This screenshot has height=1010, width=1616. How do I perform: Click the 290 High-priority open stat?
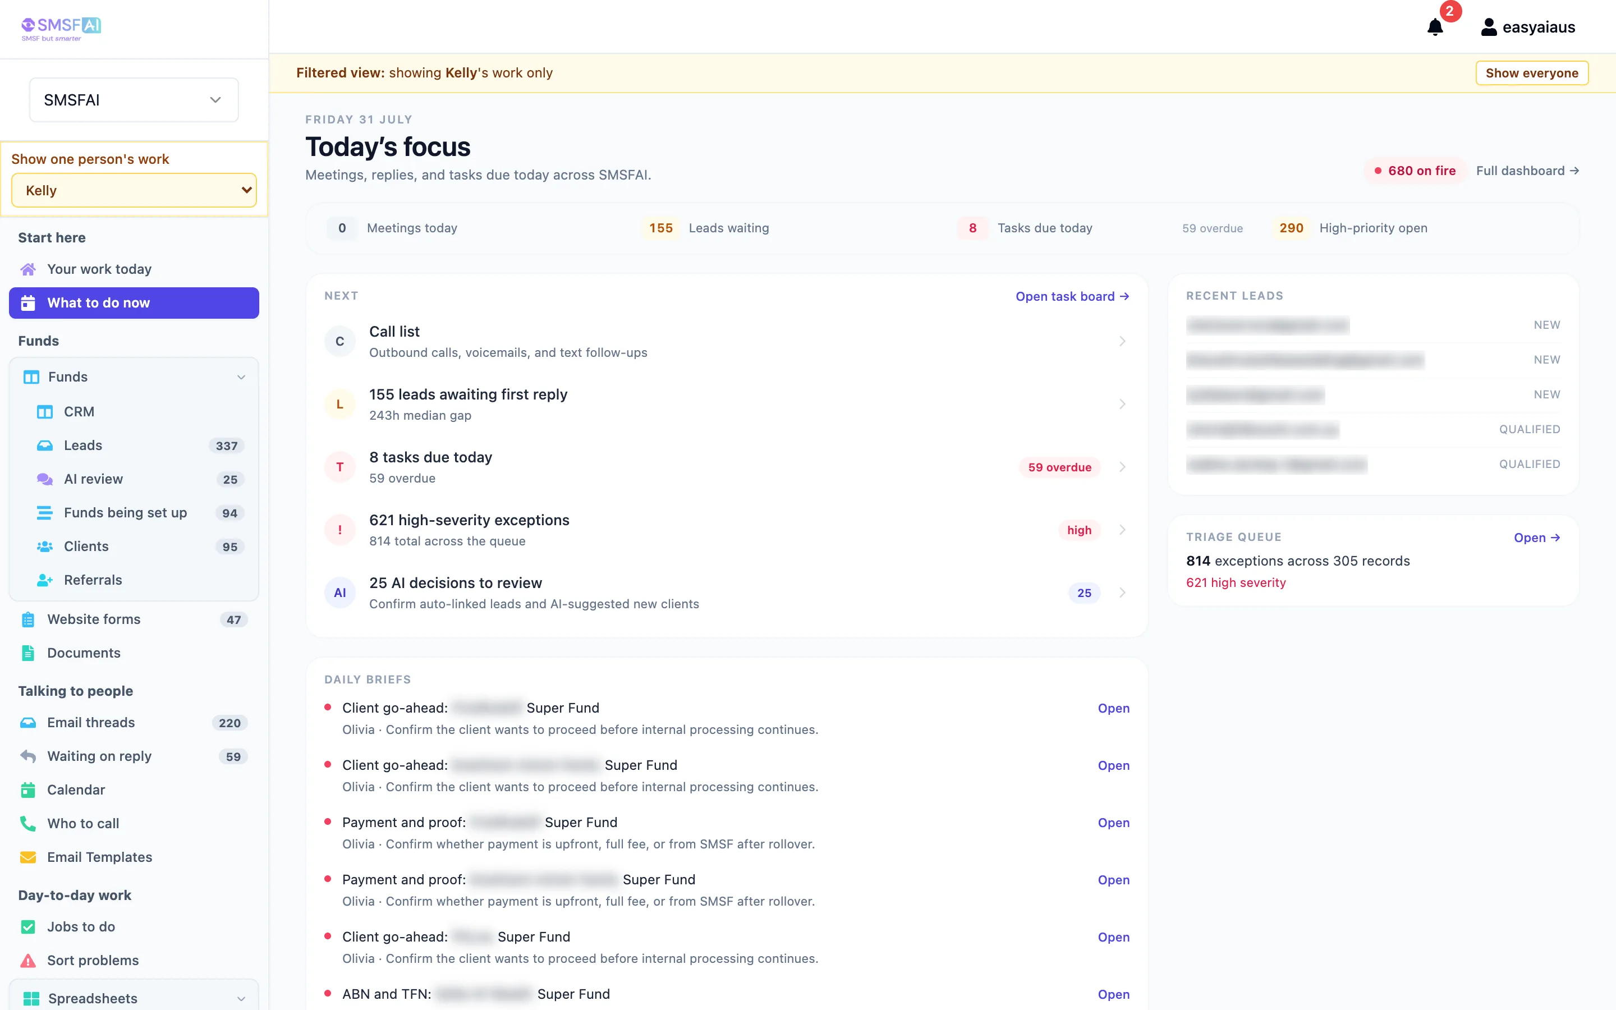coord(1350,228)
